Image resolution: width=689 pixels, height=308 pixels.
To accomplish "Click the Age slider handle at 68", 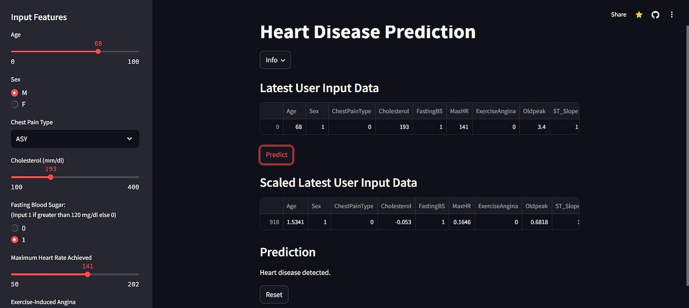I will click(x=97, y=51).
